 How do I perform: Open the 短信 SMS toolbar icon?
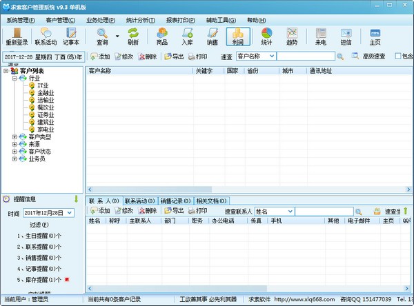[346, 36]
